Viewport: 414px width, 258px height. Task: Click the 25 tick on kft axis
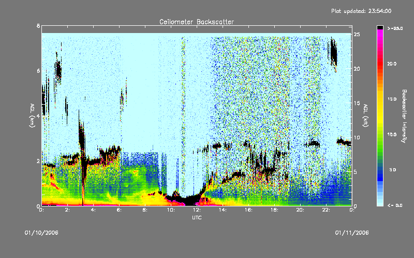coord(357,35)
